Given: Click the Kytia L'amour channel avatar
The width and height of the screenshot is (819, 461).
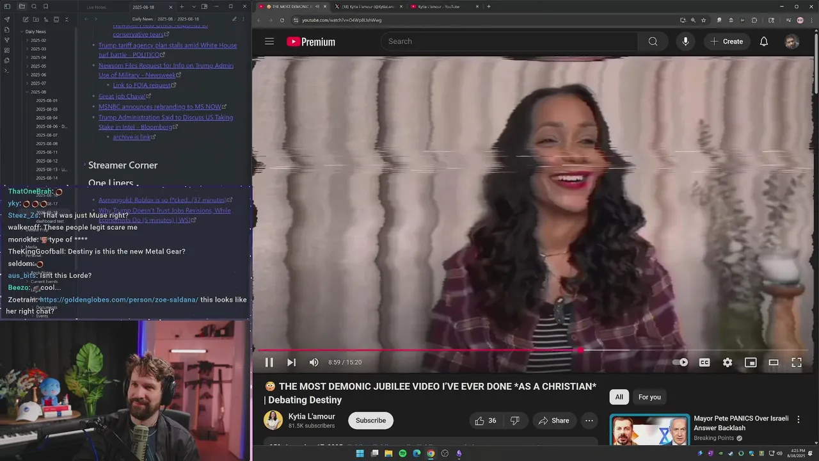Looking at the screenshot, I should point(273,421).
